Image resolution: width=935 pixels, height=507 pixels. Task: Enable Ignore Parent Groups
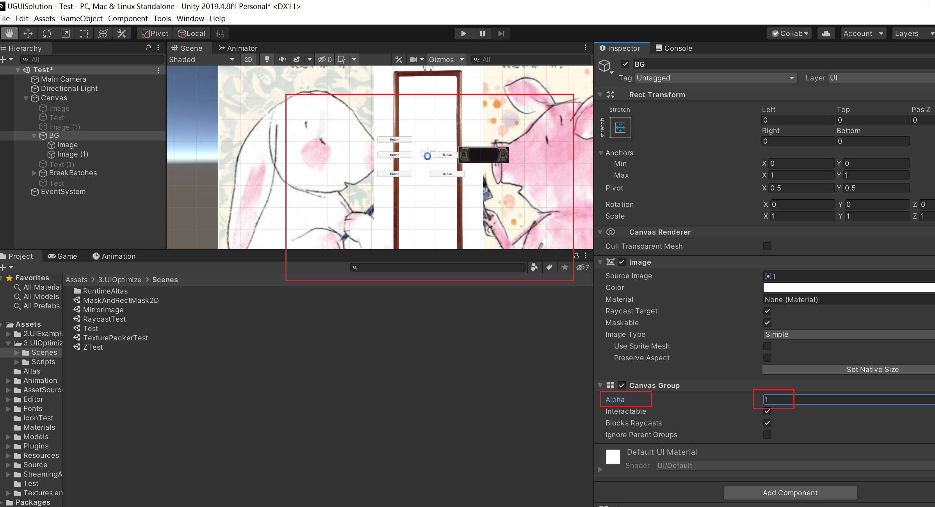pos(767,435)
